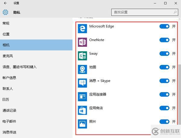Open the 常规 privacy section
This screenshot has width=181, height=138.
[x=36, y=23]
